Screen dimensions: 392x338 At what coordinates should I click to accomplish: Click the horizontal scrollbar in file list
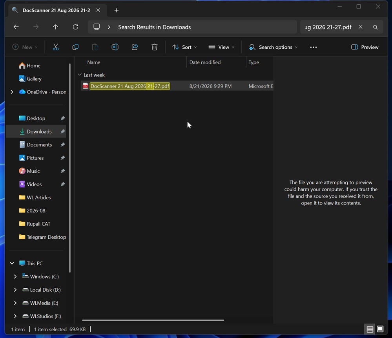(153, 320)
